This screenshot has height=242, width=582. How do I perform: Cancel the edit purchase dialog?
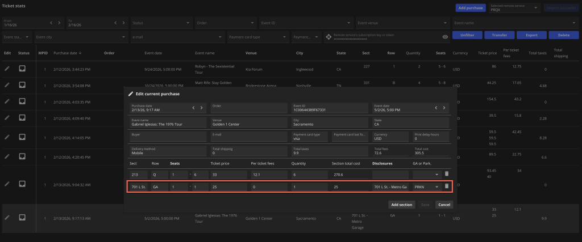point(444,204)
